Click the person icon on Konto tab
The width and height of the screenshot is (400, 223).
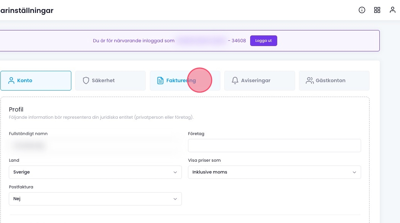point(11,81)
